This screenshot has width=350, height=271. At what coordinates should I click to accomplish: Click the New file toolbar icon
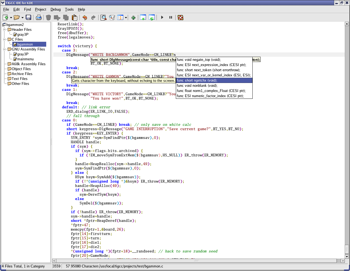(x=5, y=17)
